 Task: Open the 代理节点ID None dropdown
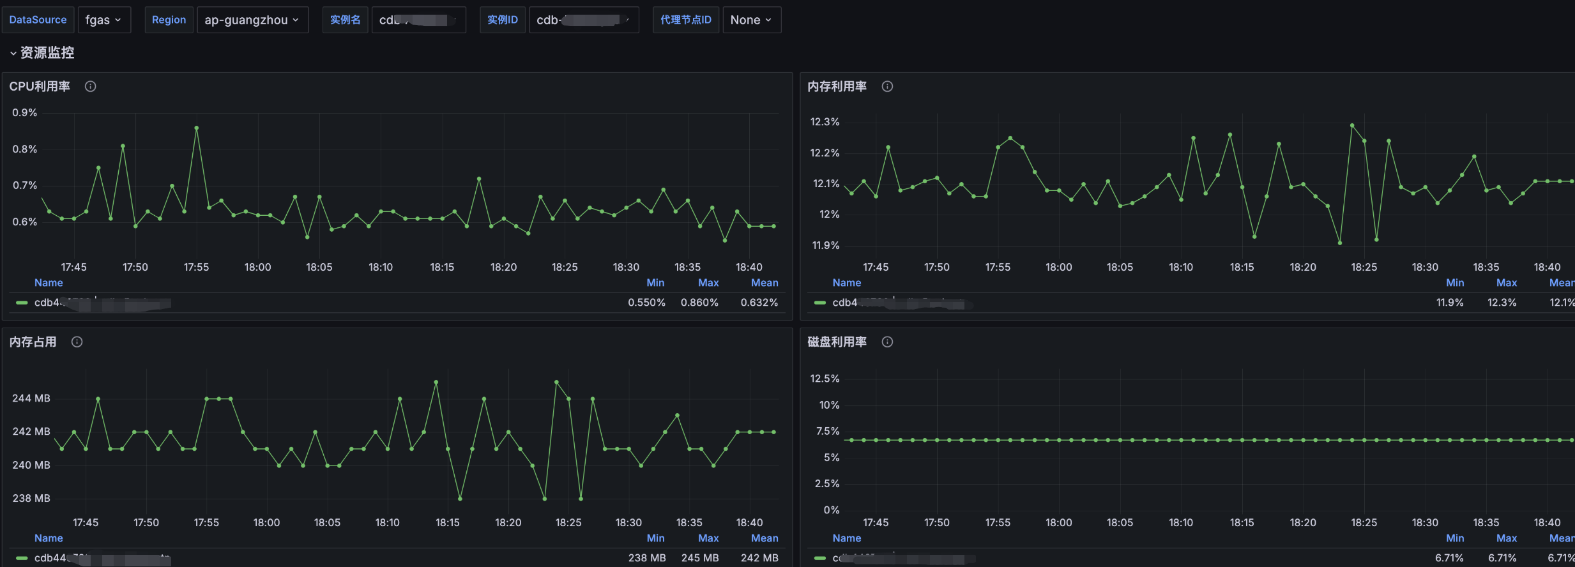(x=751, y=20)
